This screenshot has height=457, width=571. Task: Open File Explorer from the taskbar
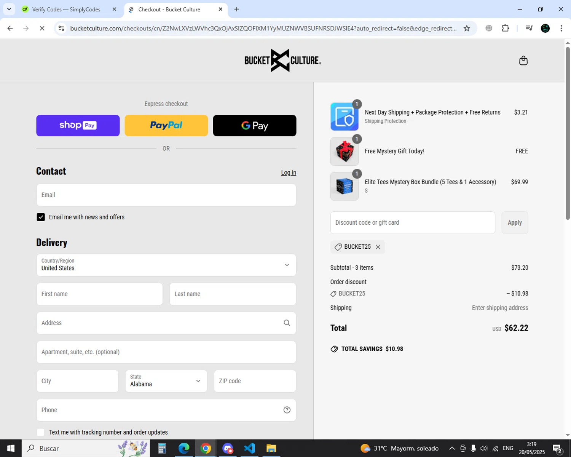click(x=271, y=448)
